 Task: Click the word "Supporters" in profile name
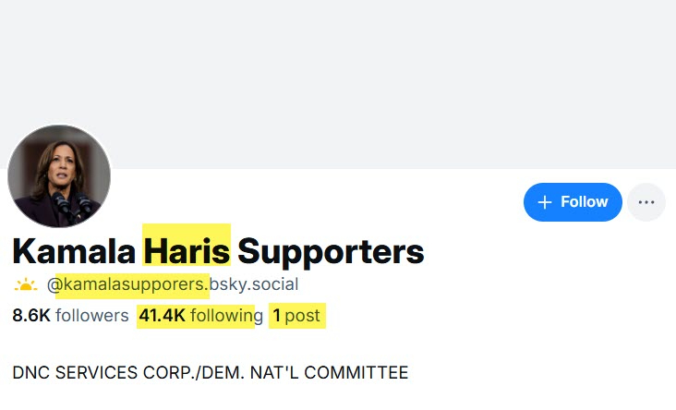point(331,250)
